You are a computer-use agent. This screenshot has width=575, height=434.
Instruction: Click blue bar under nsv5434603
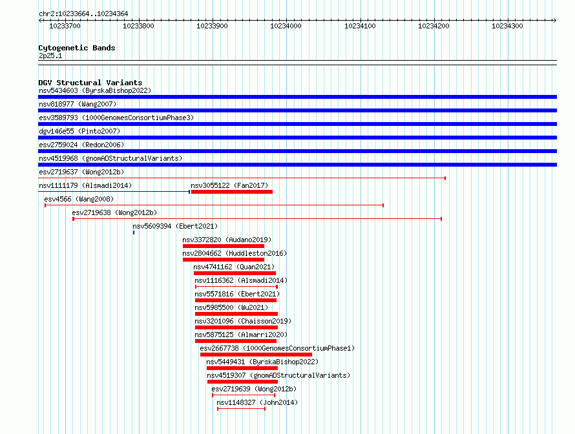[297, 97]
